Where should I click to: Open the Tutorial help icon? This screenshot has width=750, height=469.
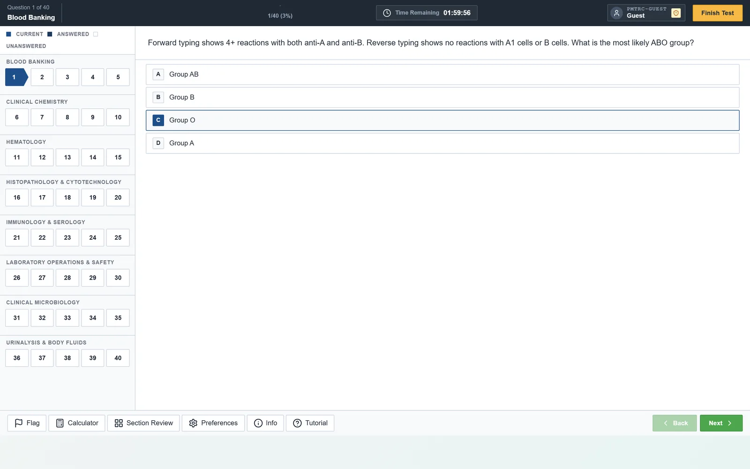(x=297, y=423)
